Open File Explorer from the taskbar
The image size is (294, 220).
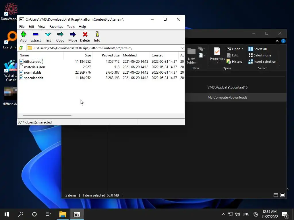point(63,214)
